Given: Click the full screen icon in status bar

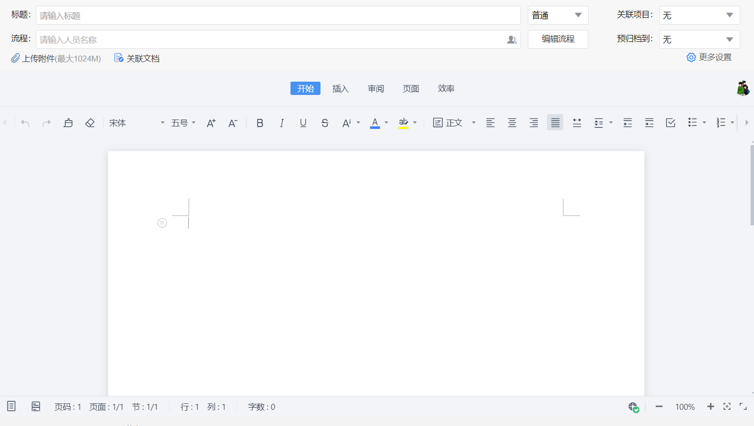Looking at the screenshot, I should 743,406.
